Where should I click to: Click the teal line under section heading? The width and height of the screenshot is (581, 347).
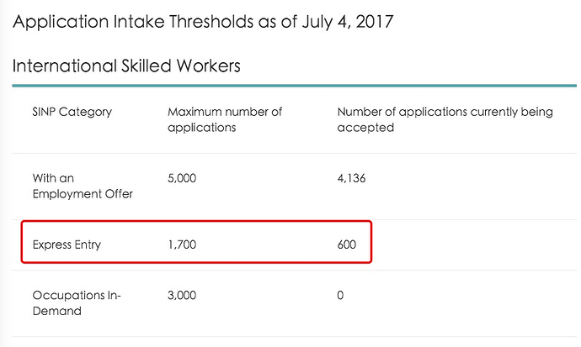point(293,86)
